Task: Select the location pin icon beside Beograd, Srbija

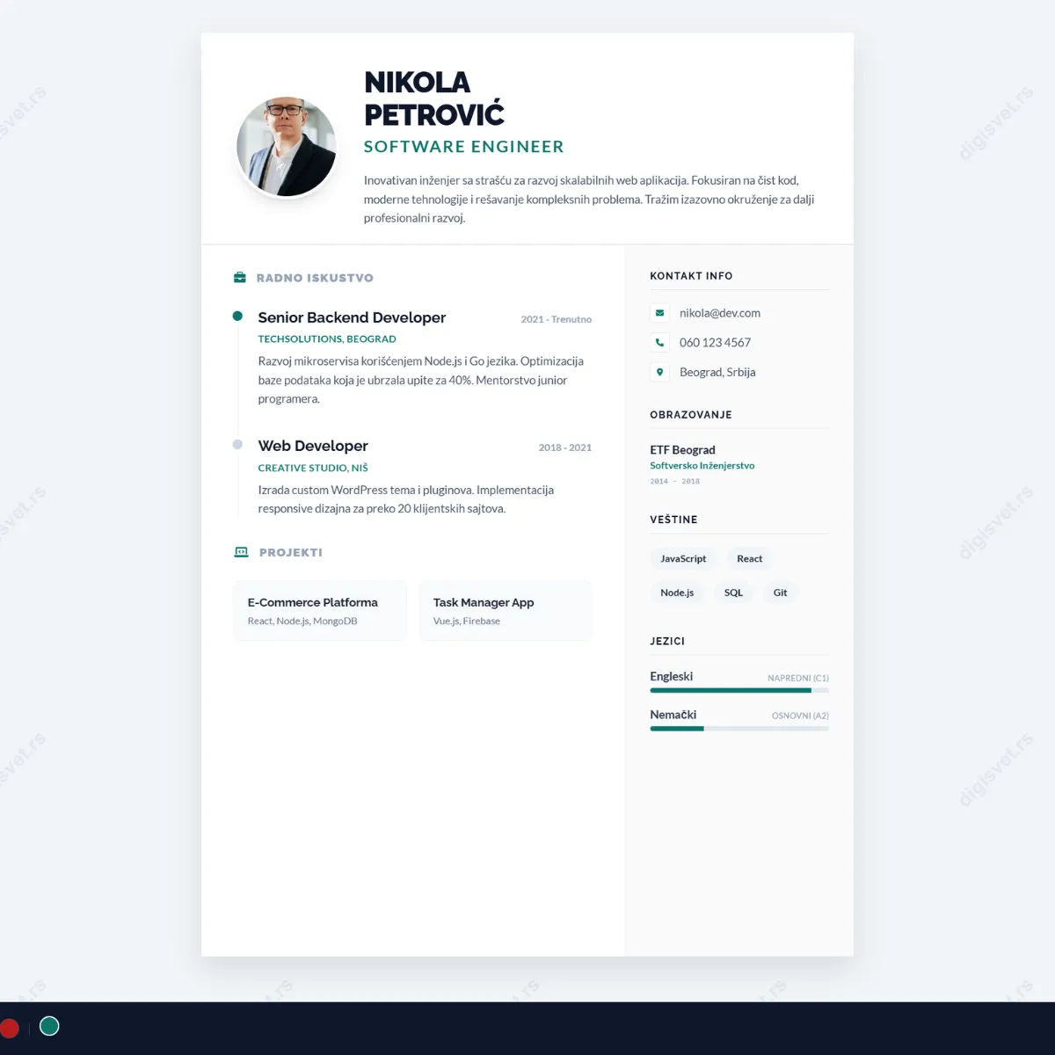Action: [659, 372]
